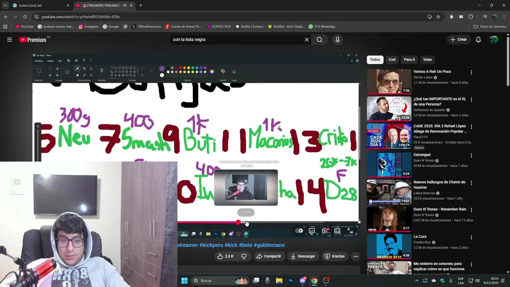
Task: Select the Todos filter chip
Action: pos(375,59)
